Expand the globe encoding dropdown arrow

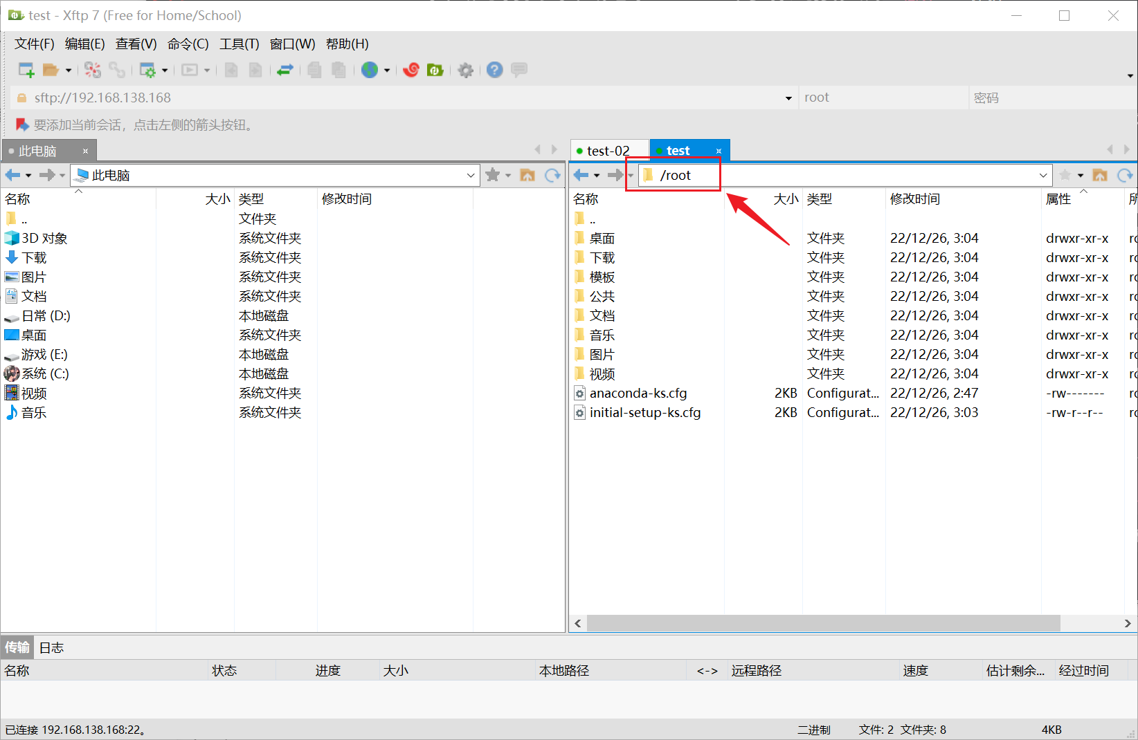[387, 70]
